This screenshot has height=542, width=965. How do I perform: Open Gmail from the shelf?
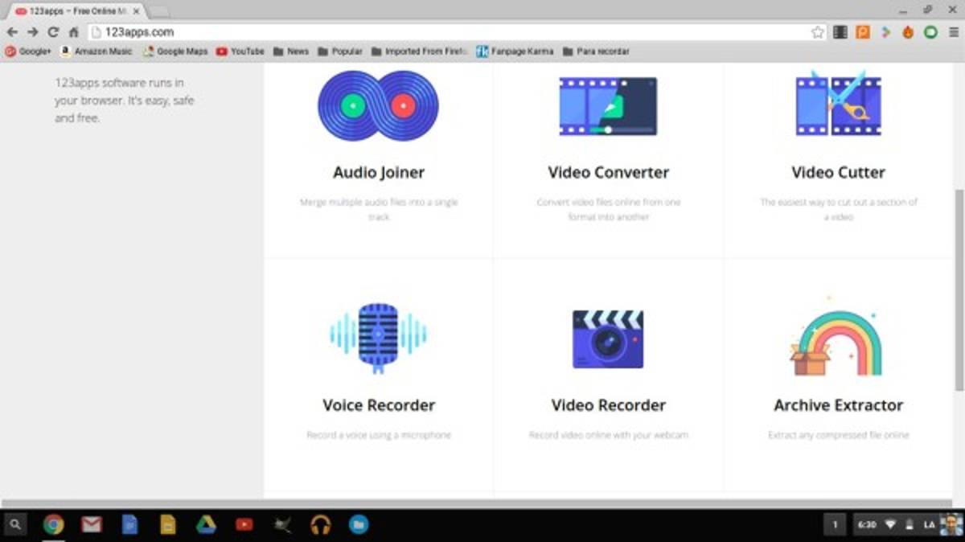pos(92,525)
